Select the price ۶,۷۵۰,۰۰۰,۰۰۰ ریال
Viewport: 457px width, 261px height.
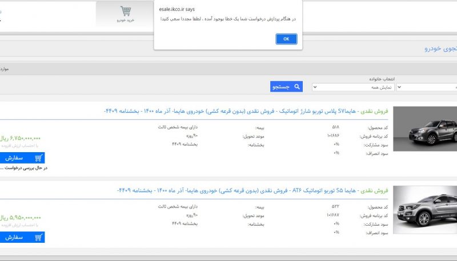[21, 138]
